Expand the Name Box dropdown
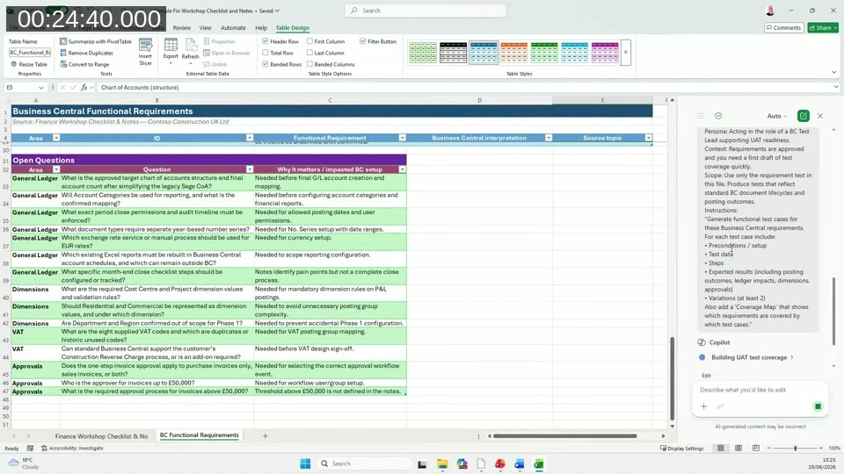The height and width of the screenshot is (474, 844). coord(41,87)
